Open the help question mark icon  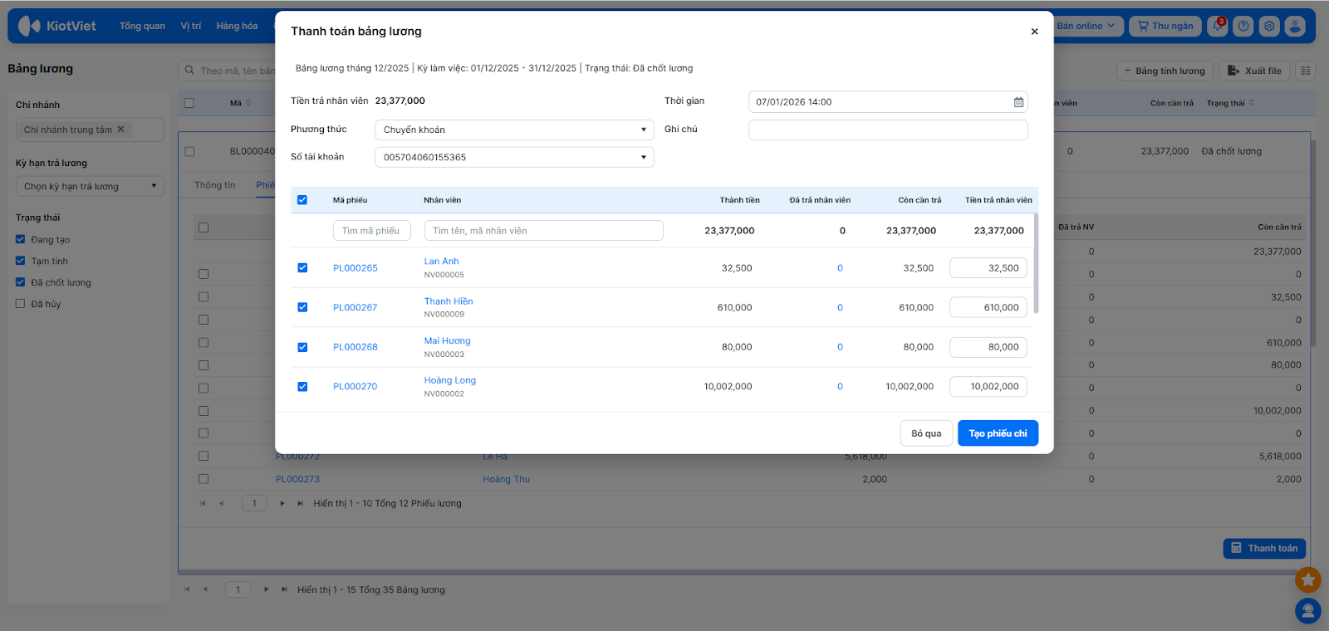point(1243,26)
